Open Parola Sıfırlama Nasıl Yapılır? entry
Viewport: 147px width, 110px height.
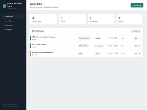[43, 52]
